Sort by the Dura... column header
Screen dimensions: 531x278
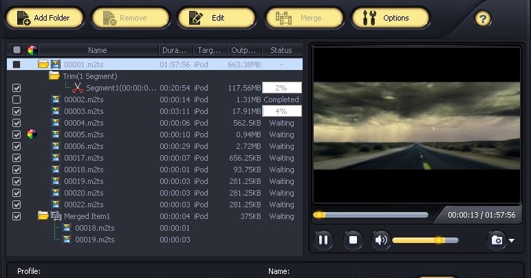click(x=176, y=50)
